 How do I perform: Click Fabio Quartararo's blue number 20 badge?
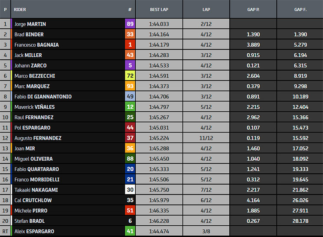130,169
